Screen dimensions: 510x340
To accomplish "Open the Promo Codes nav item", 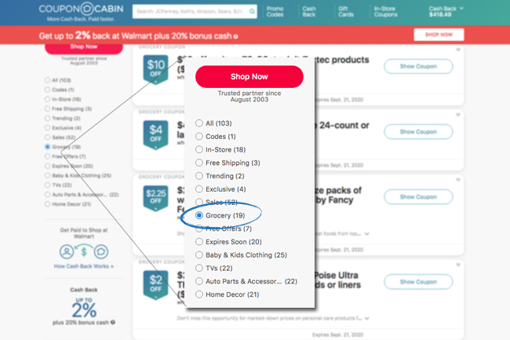I will point(275,12).
